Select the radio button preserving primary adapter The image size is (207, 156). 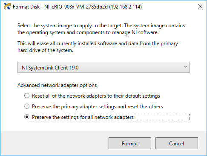point(27,106)
